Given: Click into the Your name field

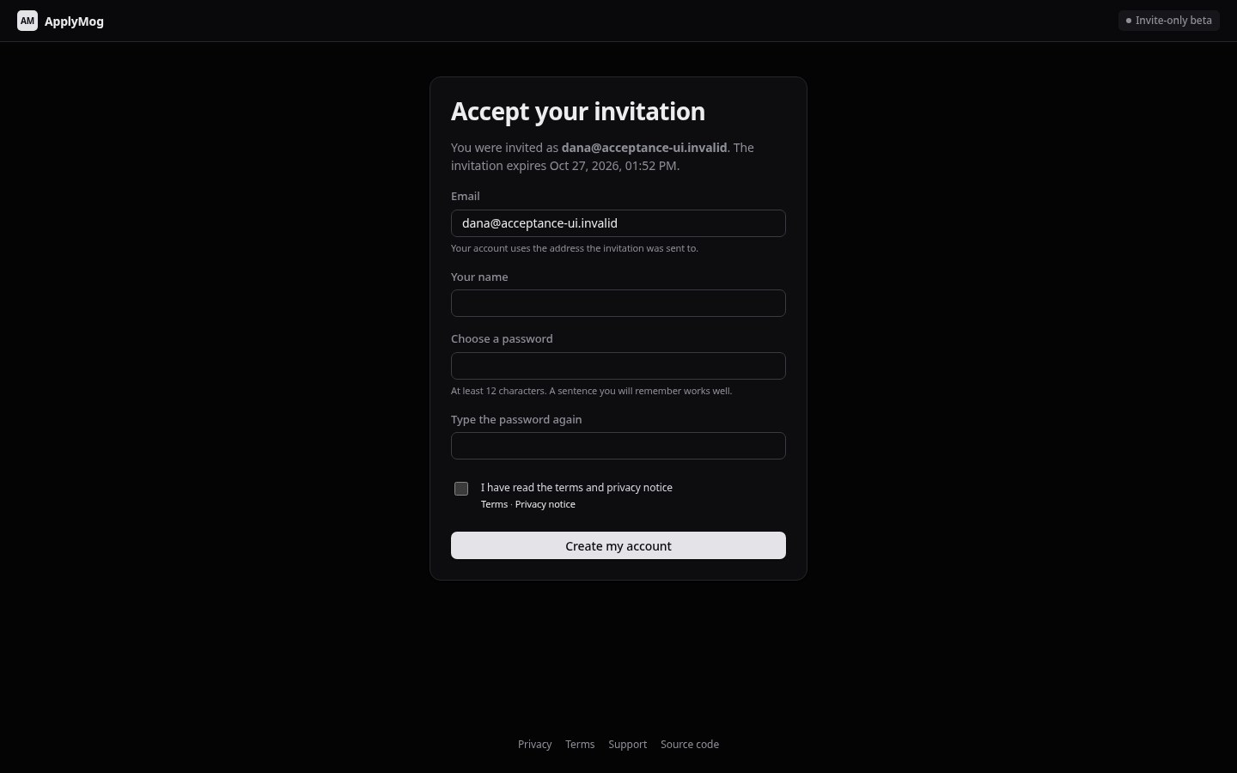Looking at the screenshot, I should point(618,303).
